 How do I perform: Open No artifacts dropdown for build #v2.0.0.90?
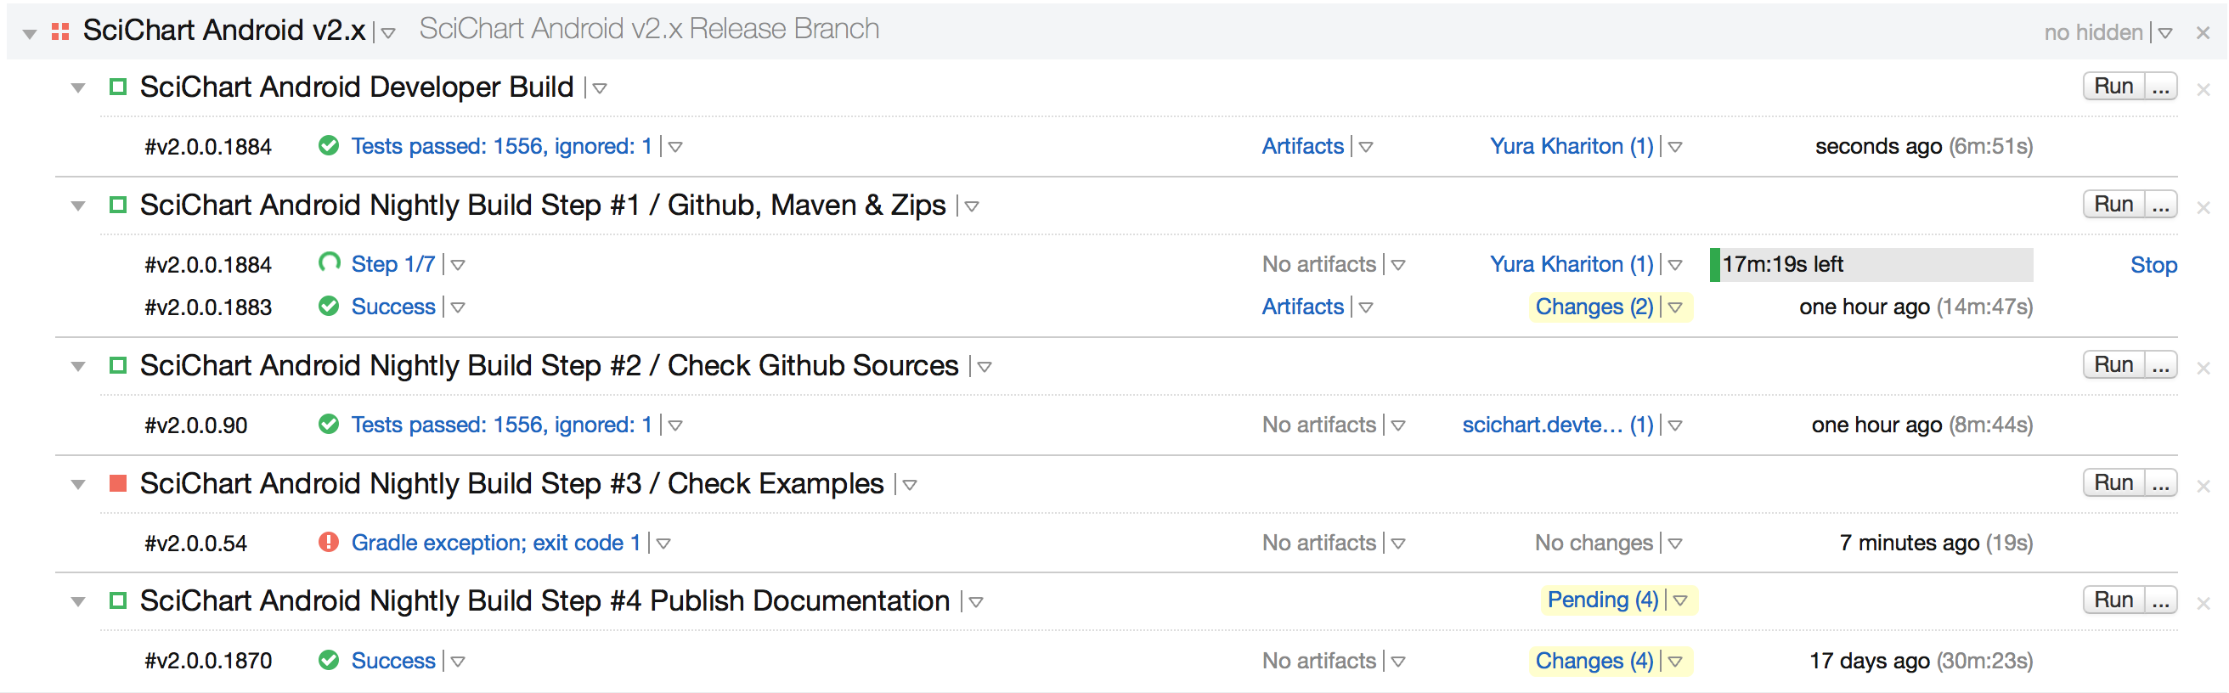coord(1398,425)
